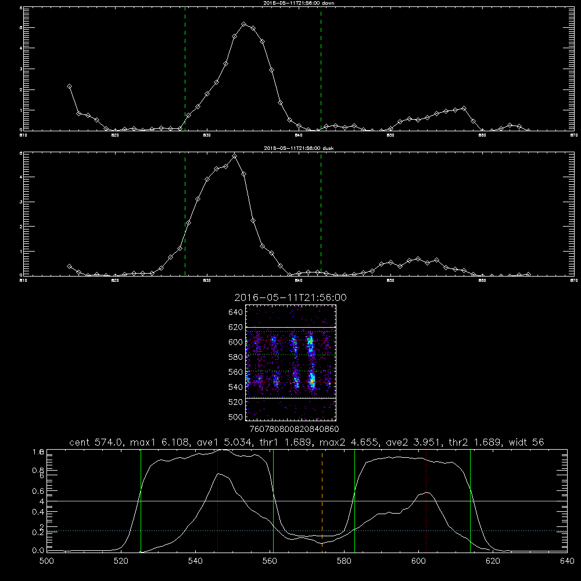Click the left green dashed line in dusk plot
Screen dimensions: 581x581
point(185,214)
